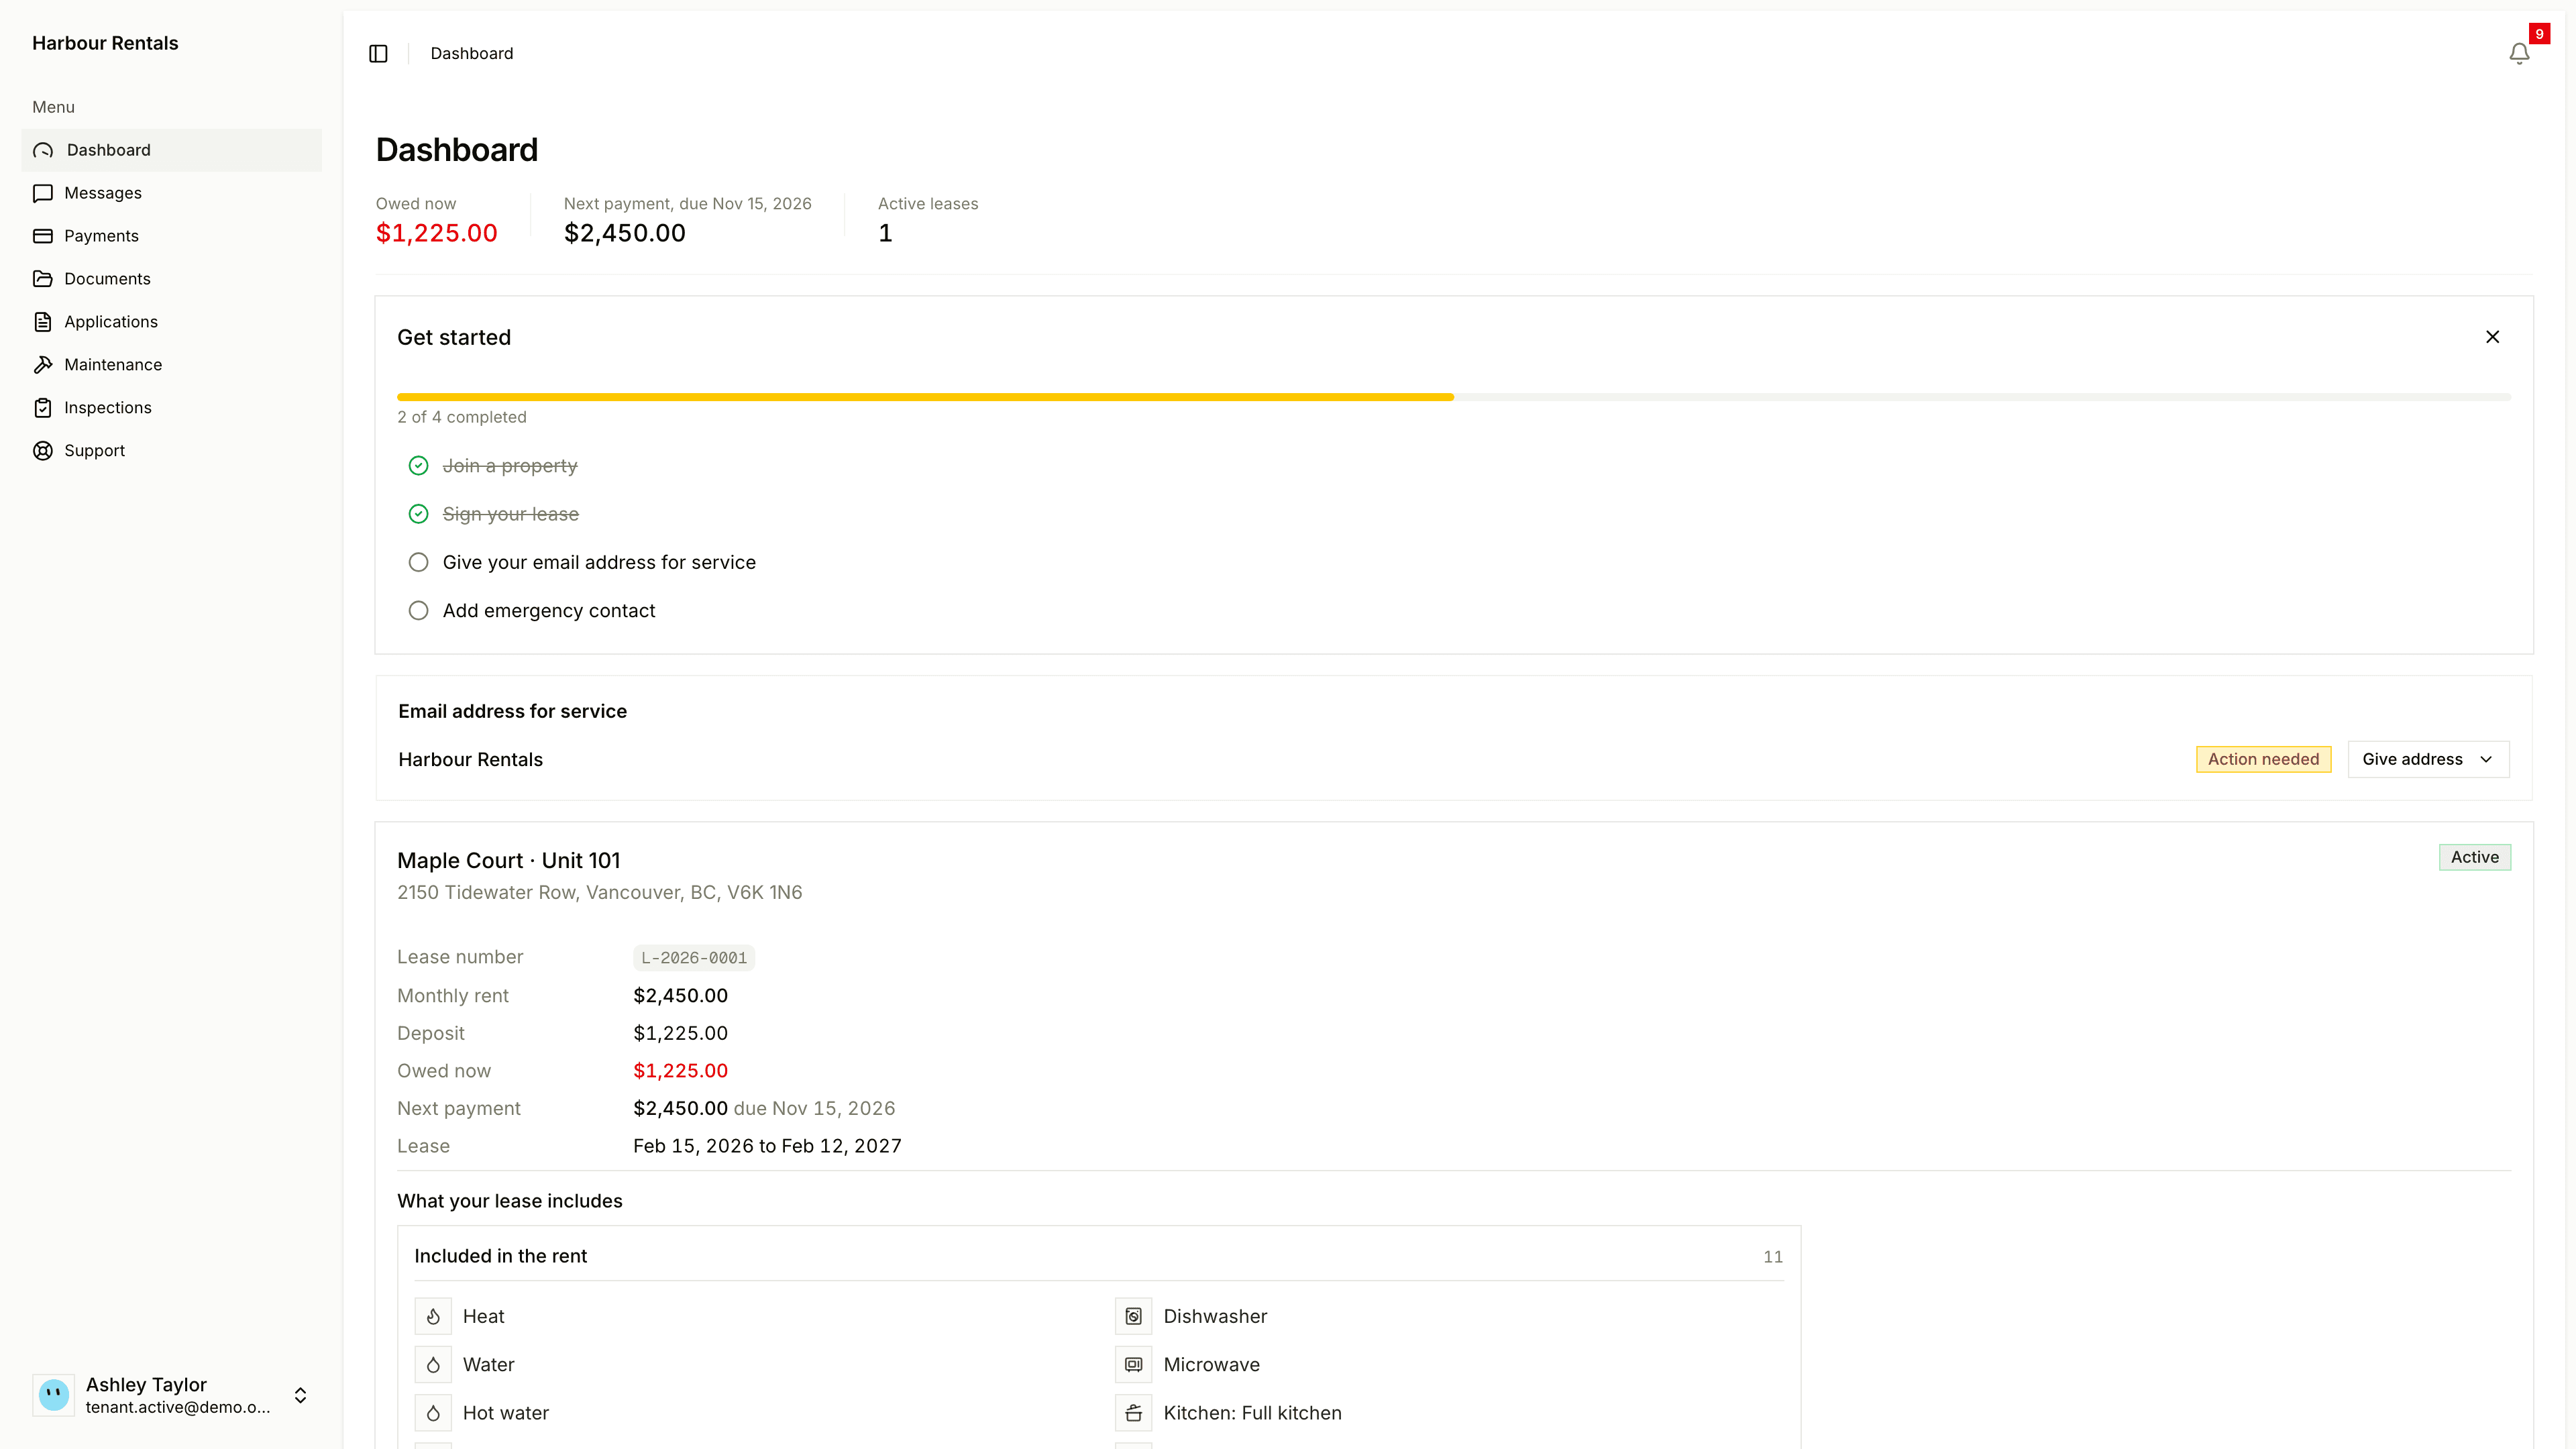Click the Get started progress bar
This screenshot has height=1449, width=2576.
point(1454,397)
